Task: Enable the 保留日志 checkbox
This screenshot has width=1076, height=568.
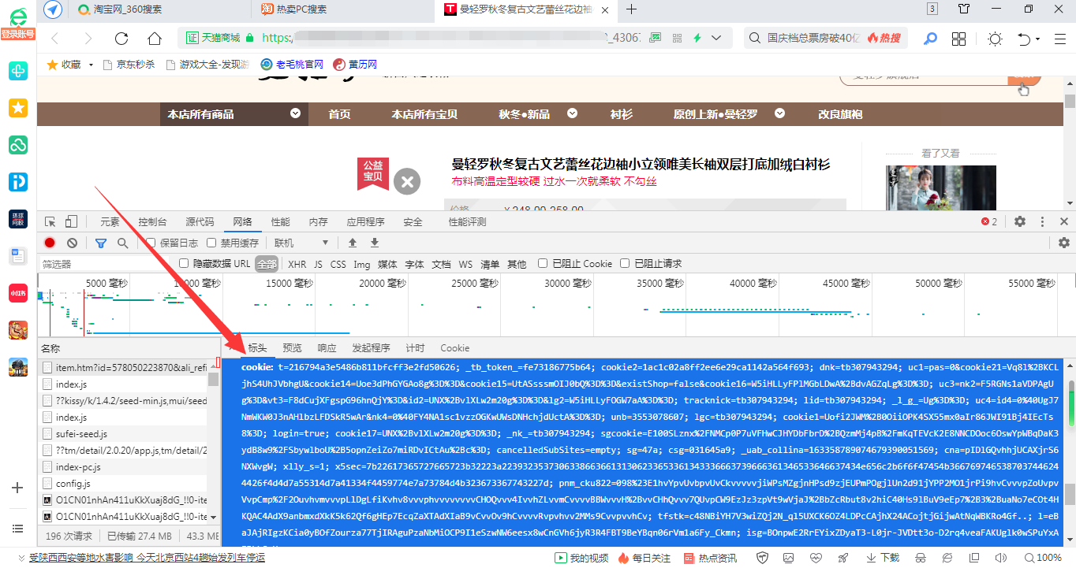Action: tap(151, 243)
